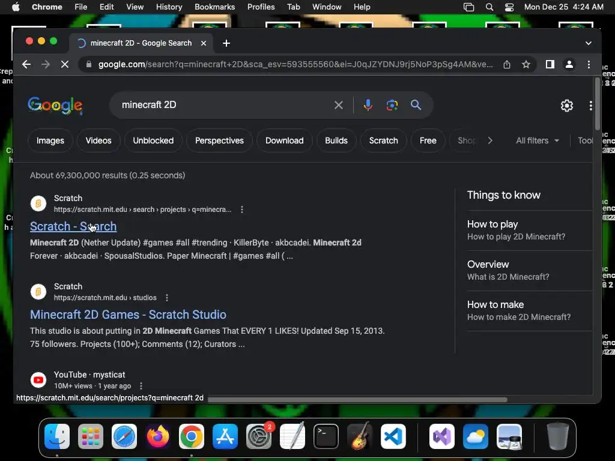Open the Apple menu
Screen dimensions: 615x461
pyautogui.click(x=16, y=7)
